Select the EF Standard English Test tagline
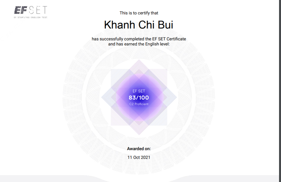Viewport: 281px width, 182px height. (x=31, y=17)
